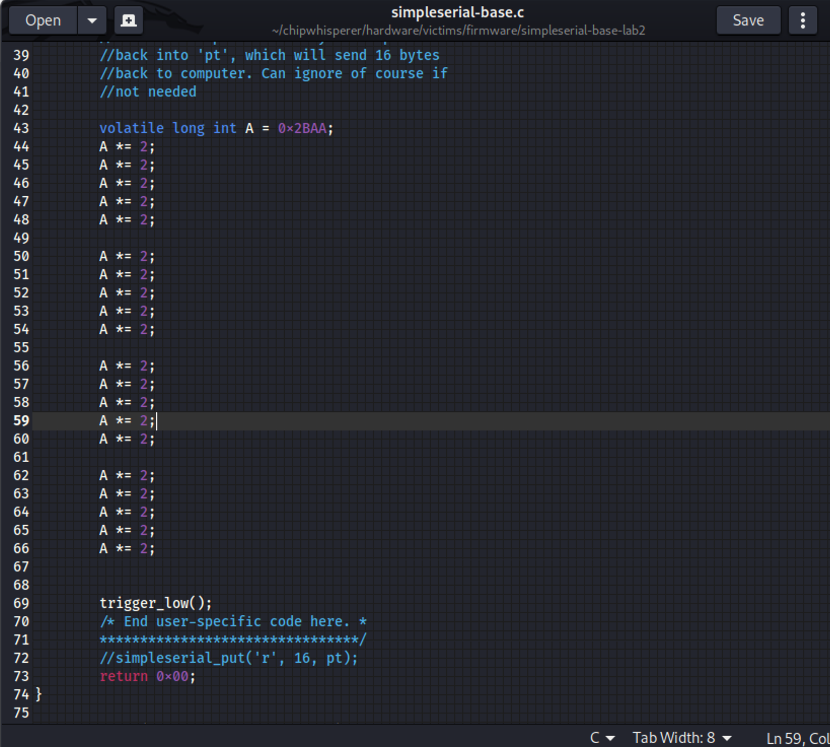Click the simpleserial-base.c title text

point(457,12)
